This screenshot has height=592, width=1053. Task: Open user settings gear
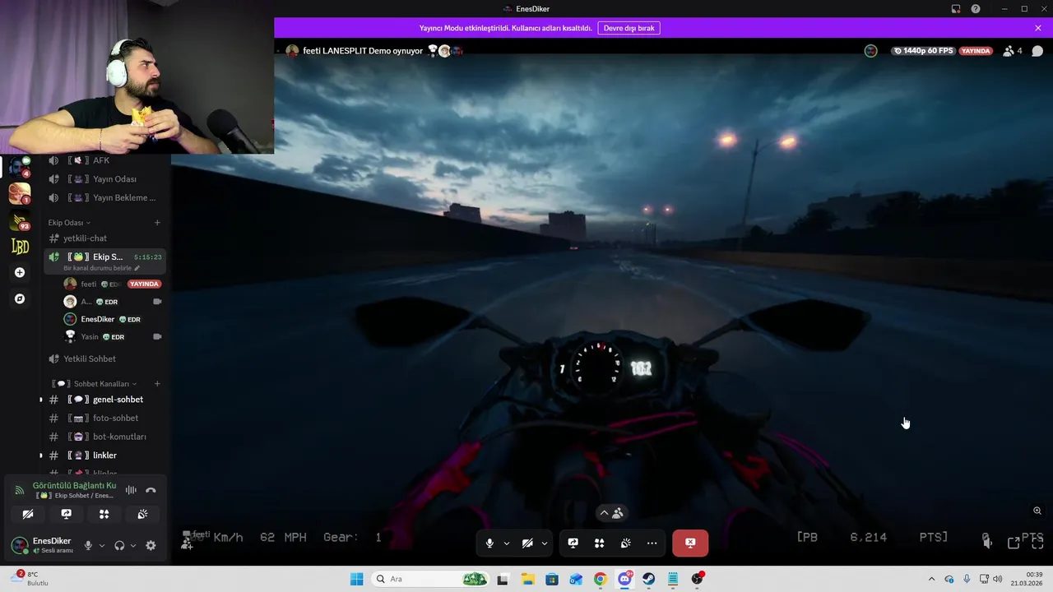(151, 545)
